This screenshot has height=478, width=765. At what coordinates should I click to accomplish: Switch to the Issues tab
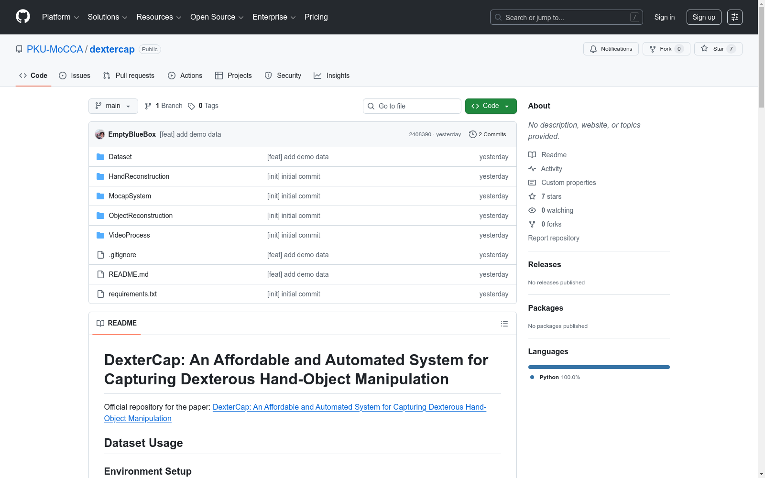(75, 76)
